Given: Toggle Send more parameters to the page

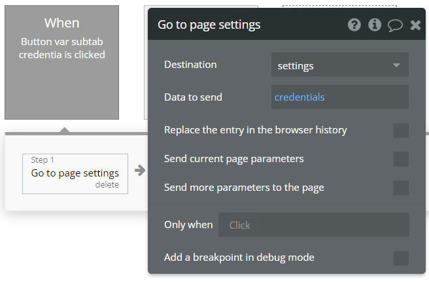Looking at the screenshot, I should click(x=401, y=188).
